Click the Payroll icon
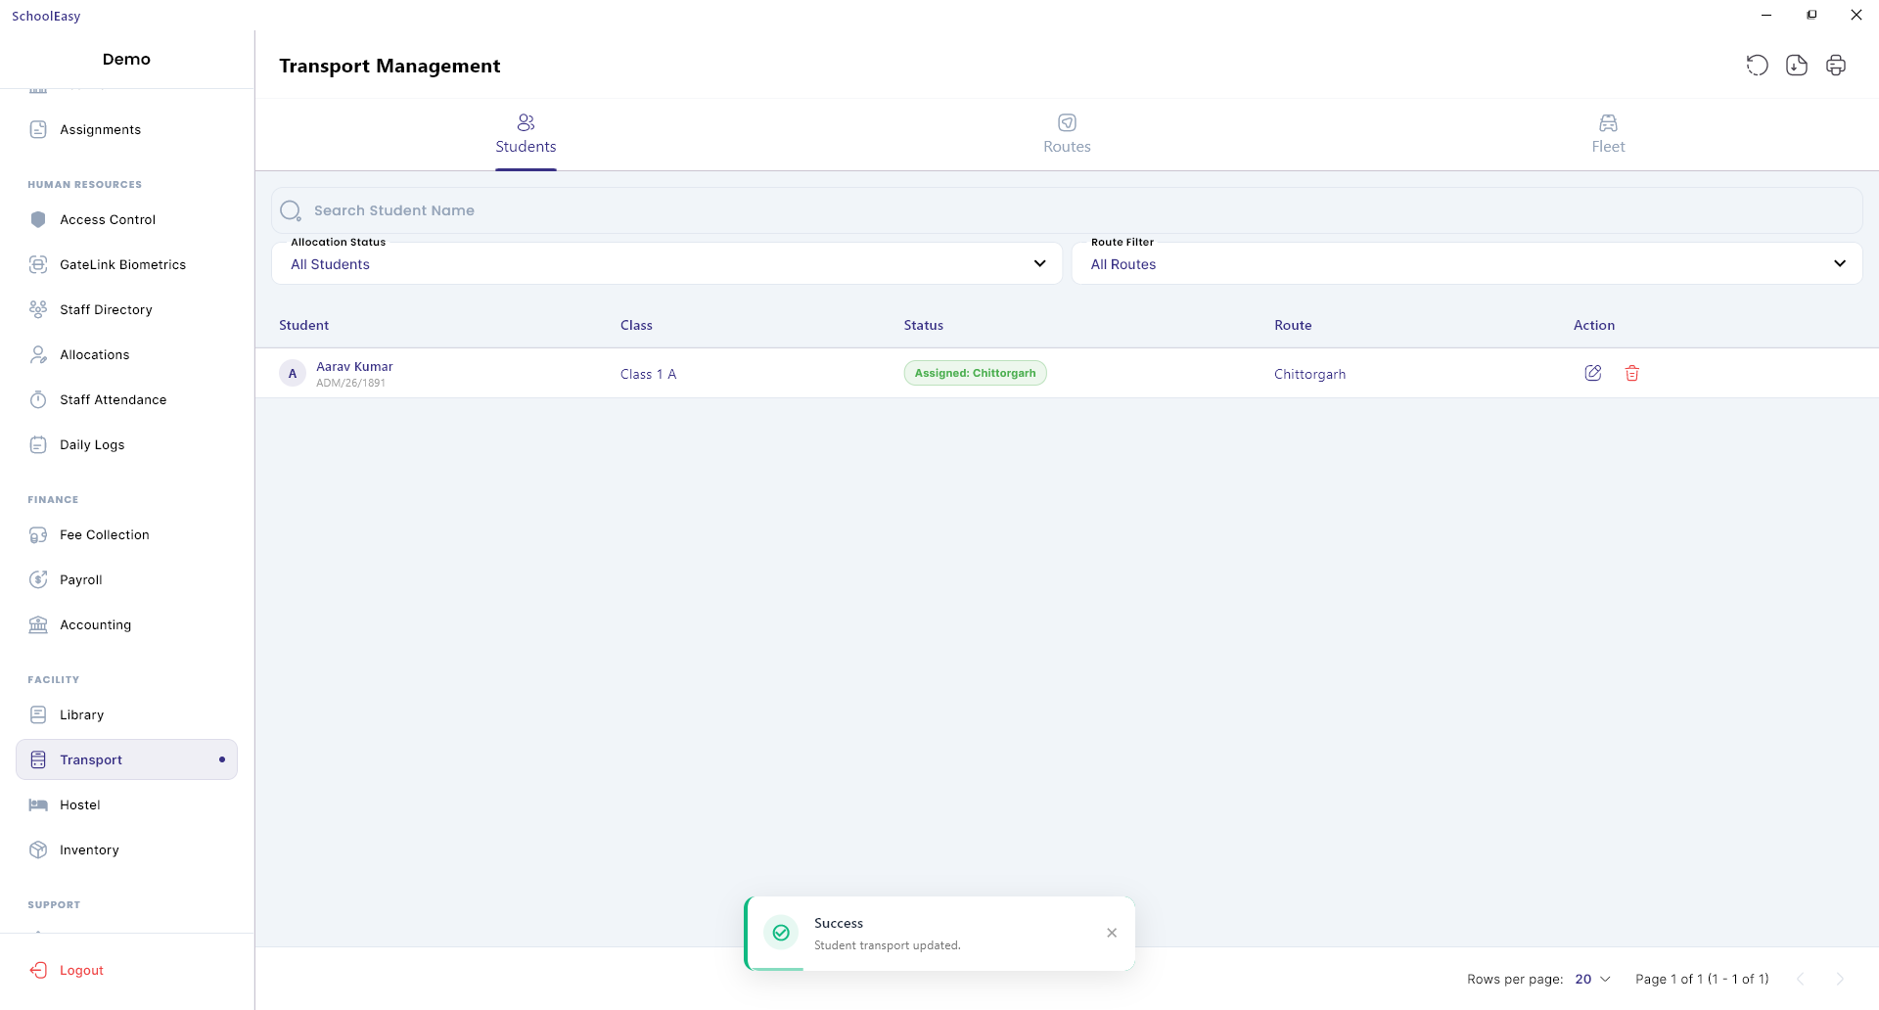 pos(38,579)
